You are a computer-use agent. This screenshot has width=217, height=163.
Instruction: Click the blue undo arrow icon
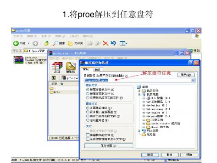pyautogui.click(x=113, y=43)
